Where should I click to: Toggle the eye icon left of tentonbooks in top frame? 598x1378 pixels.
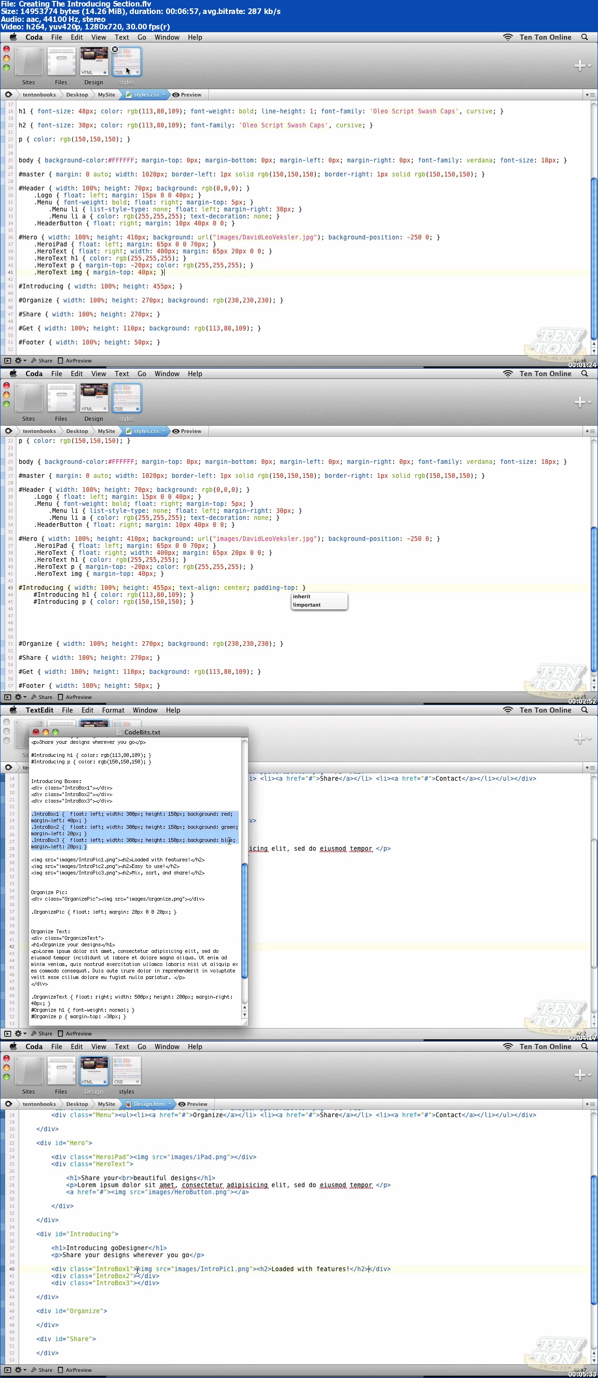(x=8, y=95)
